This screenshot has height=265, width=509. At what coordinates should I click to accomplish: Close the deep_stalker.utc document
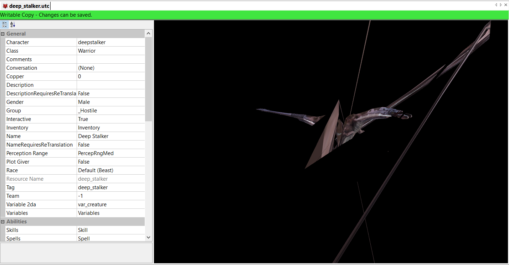click(506, 5)
